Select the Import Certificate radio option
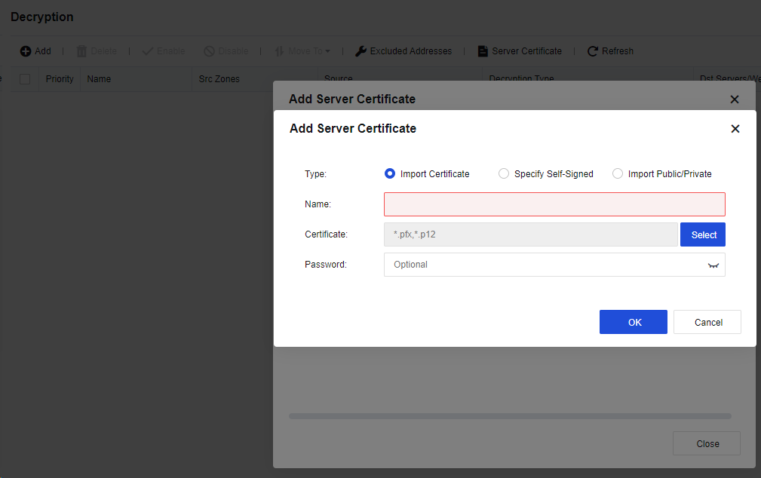 [390, 173]
